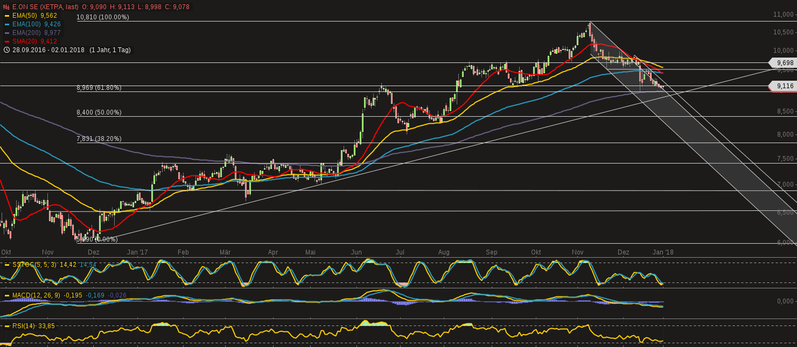The width and height of the screenshot is (797, 347).
Task: Click the Fibonacci label 5,990 (0.00%)
Action: [x=97, y=239]
